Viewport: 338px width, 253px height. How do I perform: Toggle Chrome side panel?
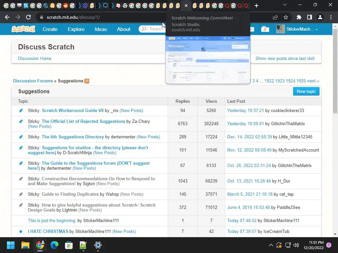[x=310, y=17]
